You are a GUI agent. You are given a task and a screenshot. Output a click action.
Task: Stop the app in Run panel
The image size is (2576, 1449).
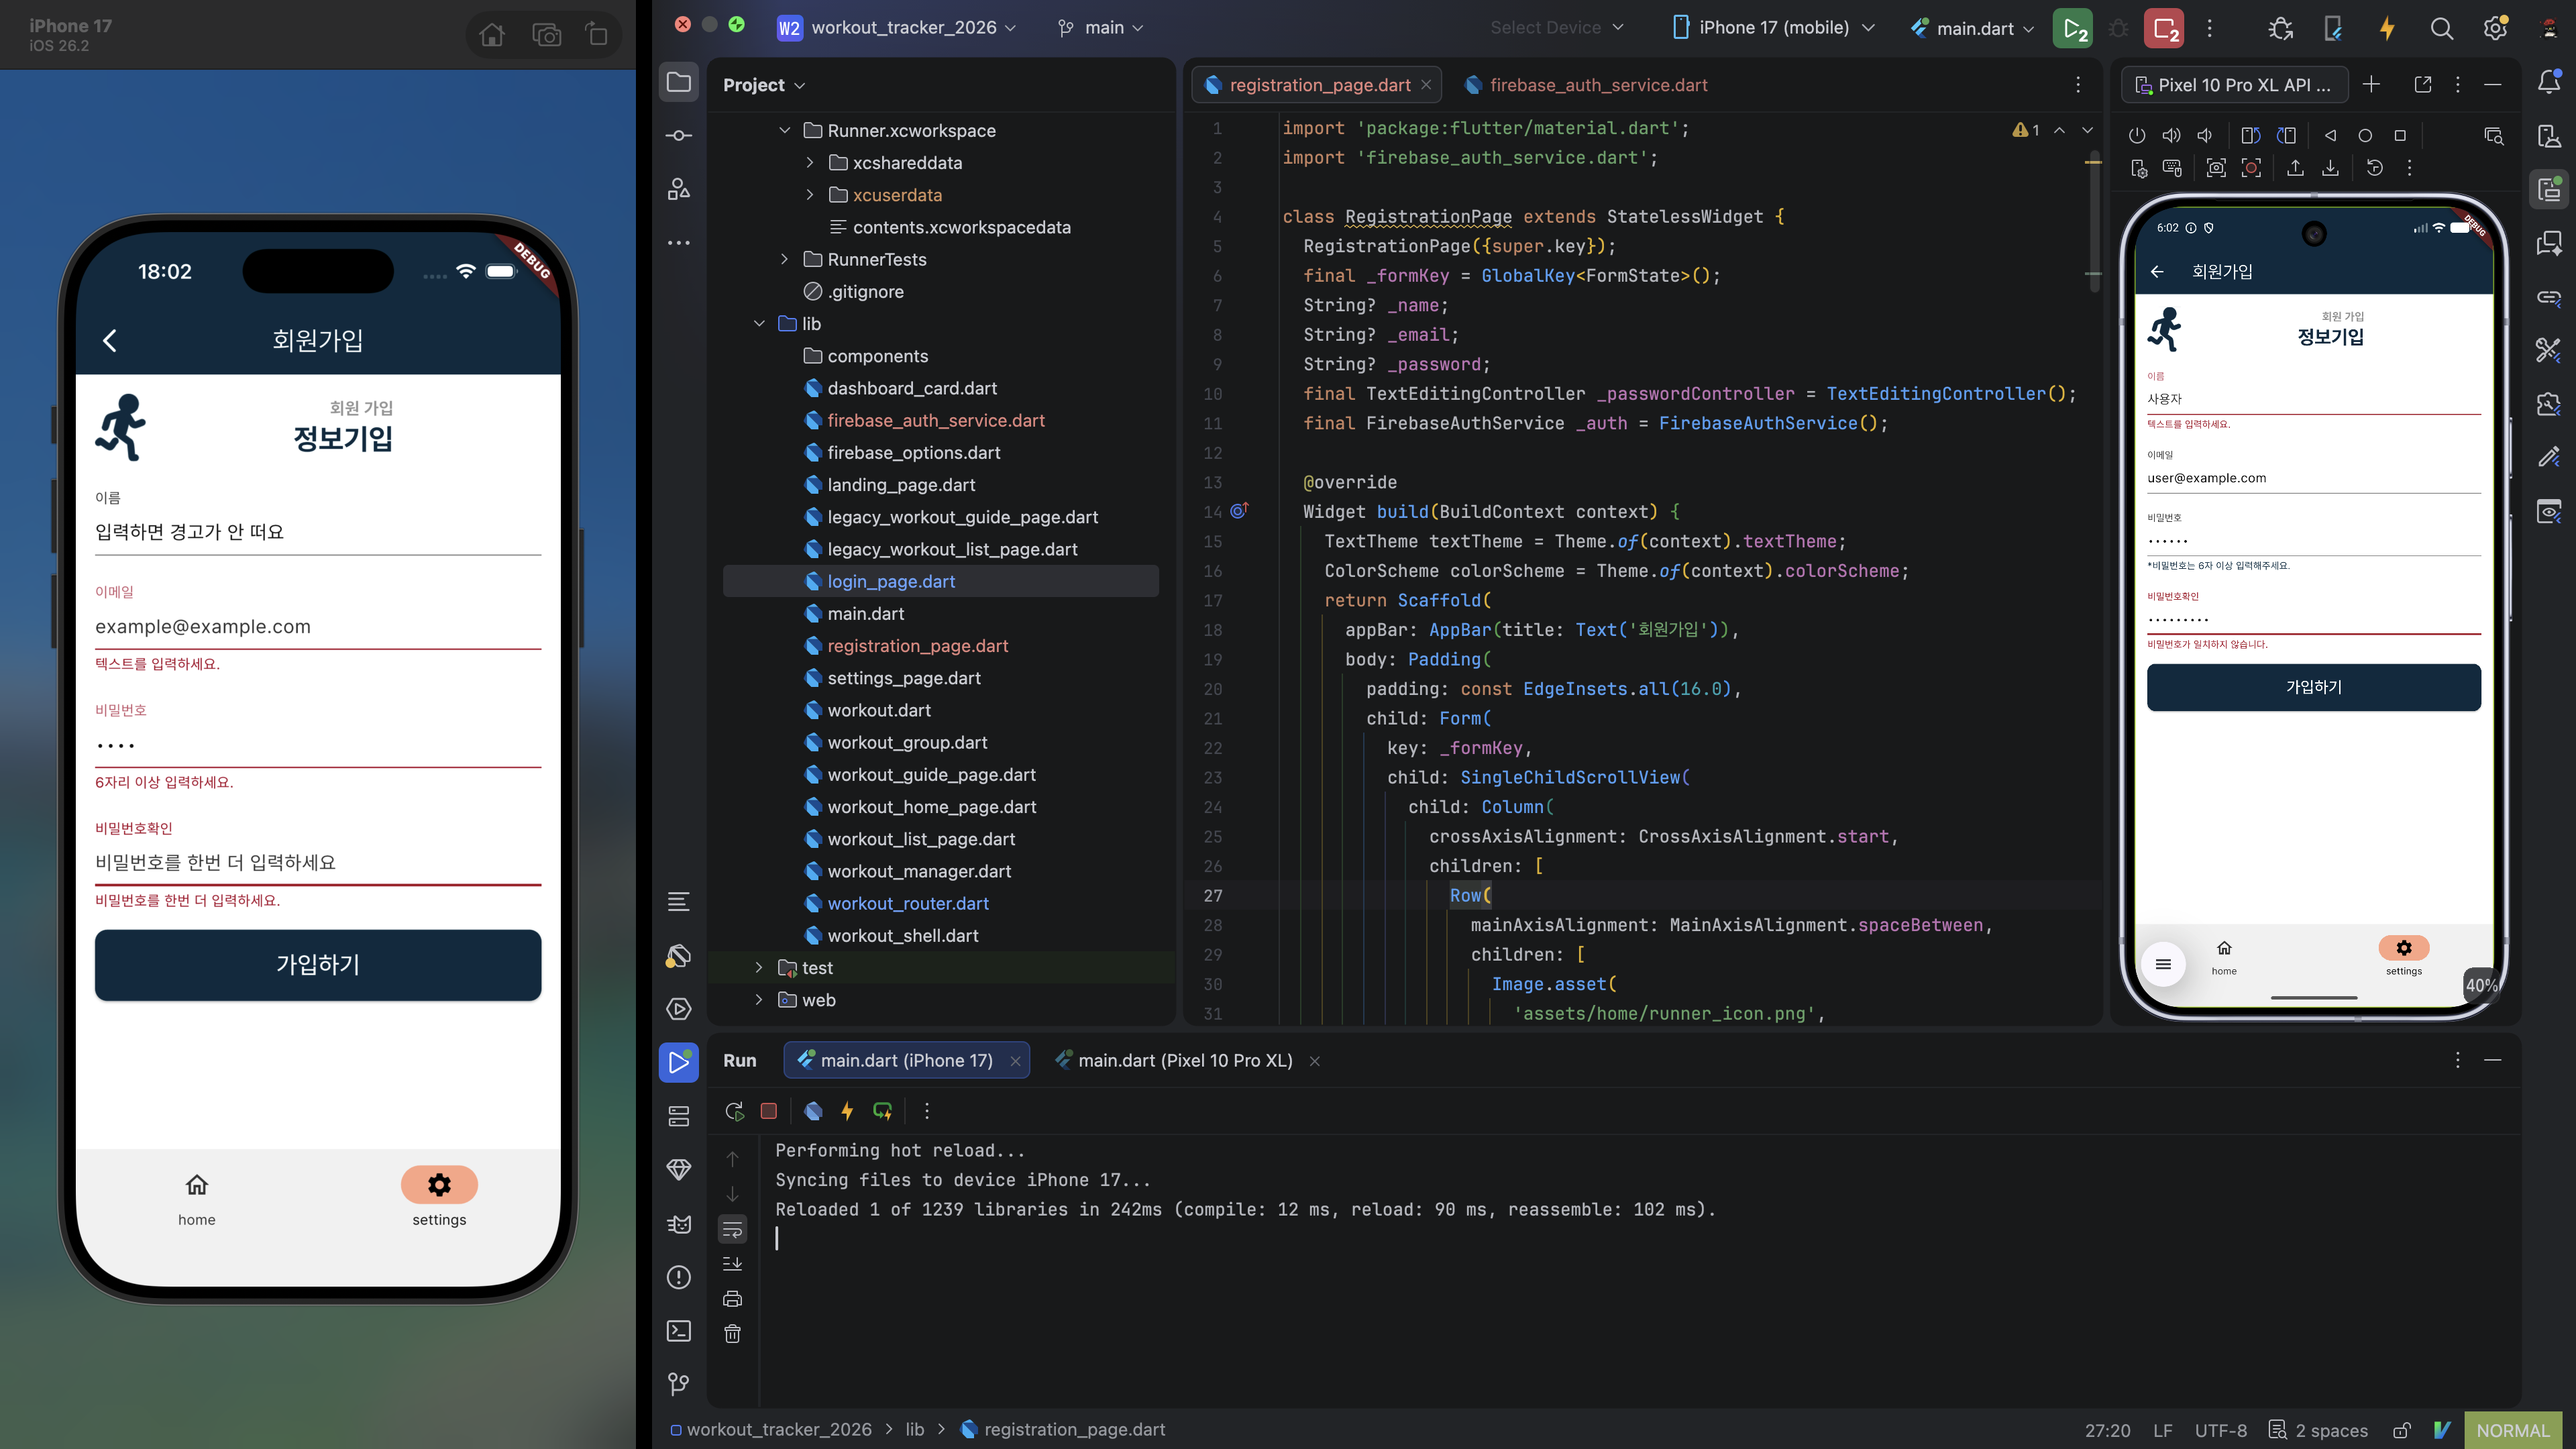coord(768,1111)
